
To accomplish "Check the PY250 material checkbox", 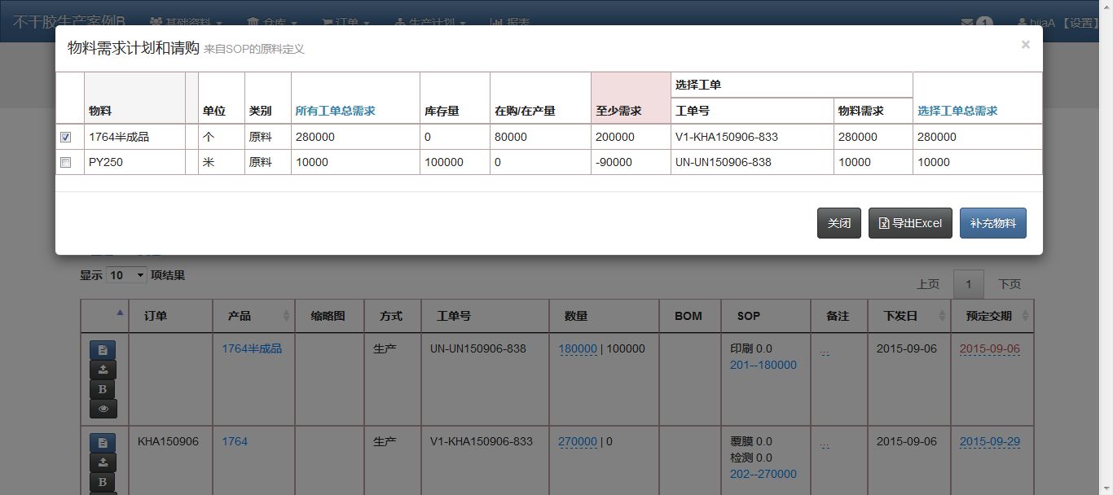I will click(x=66, y=163).
